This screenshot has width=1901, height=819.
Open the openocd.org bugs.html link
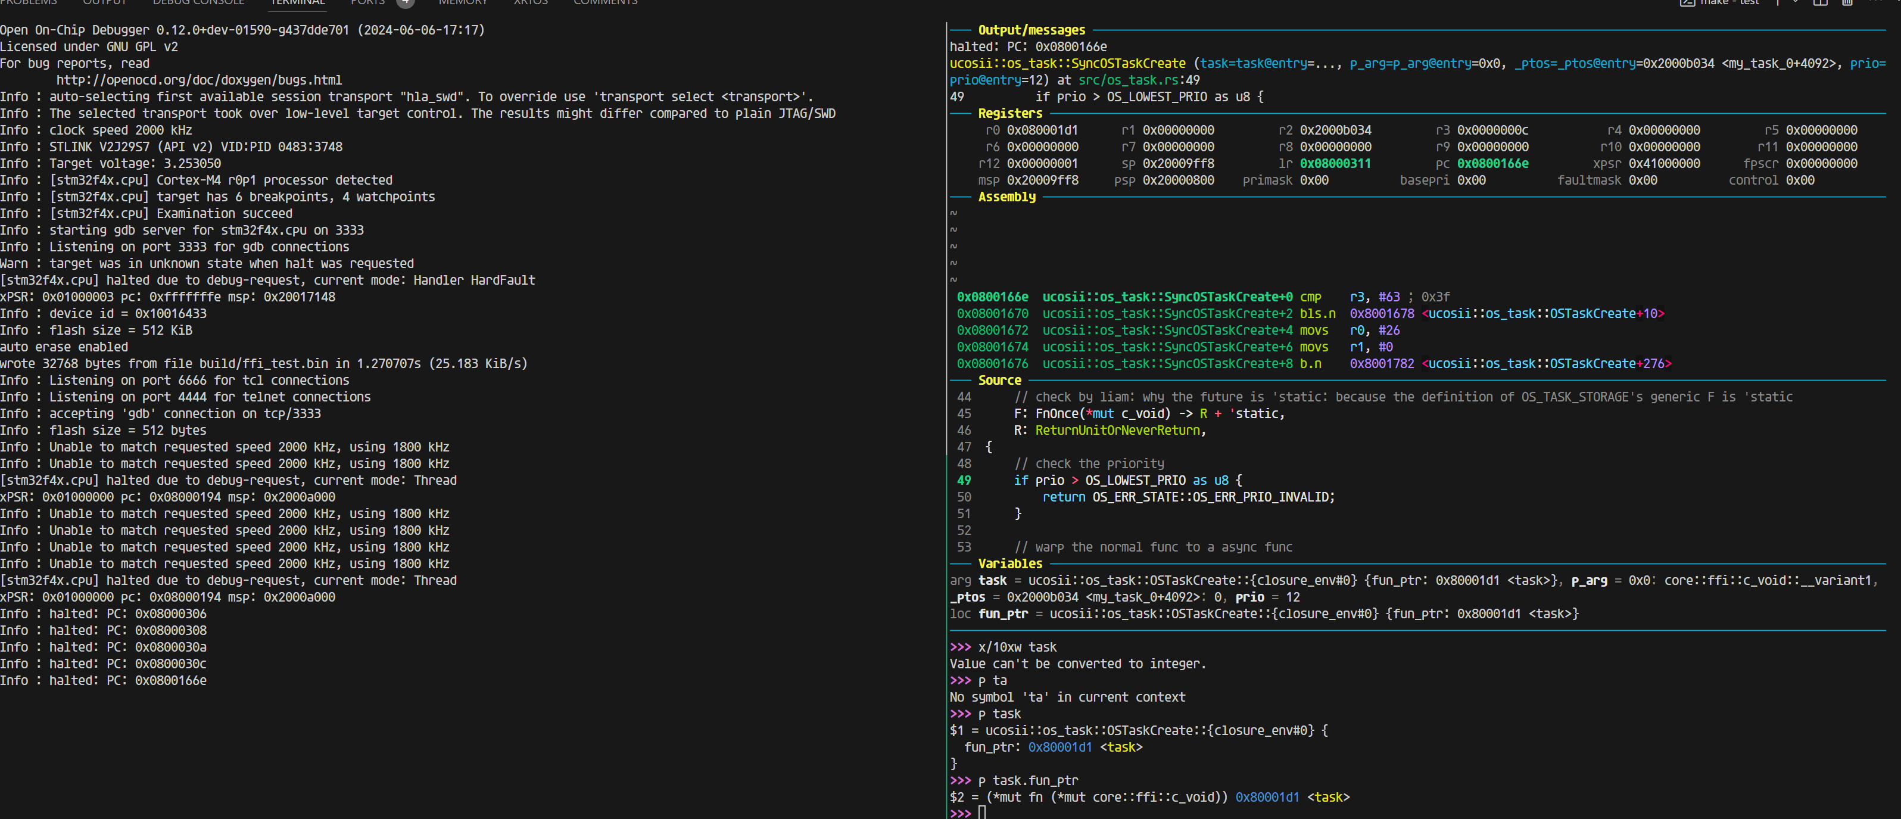pos(200,80)
